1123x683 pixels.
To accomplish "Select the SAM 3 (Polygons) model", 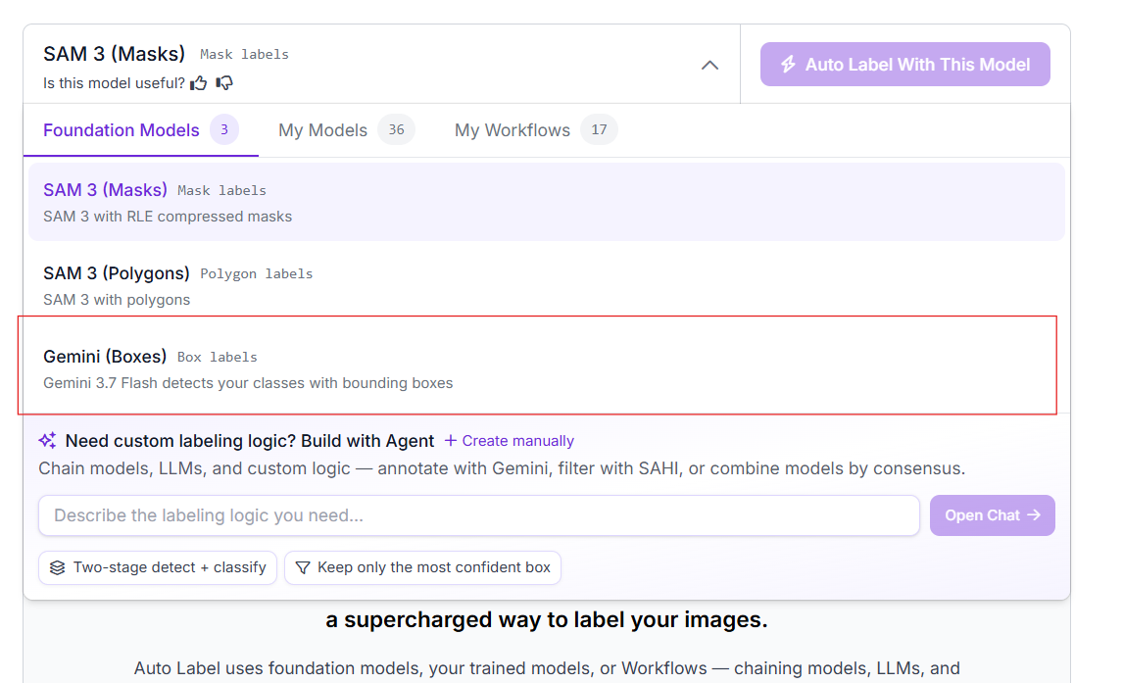I will point(547,286).
